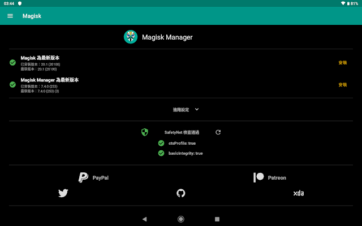Viewport: 362px width, 226px height.
Task: Tap the Android back navigation button
Action: click(145, 219)
